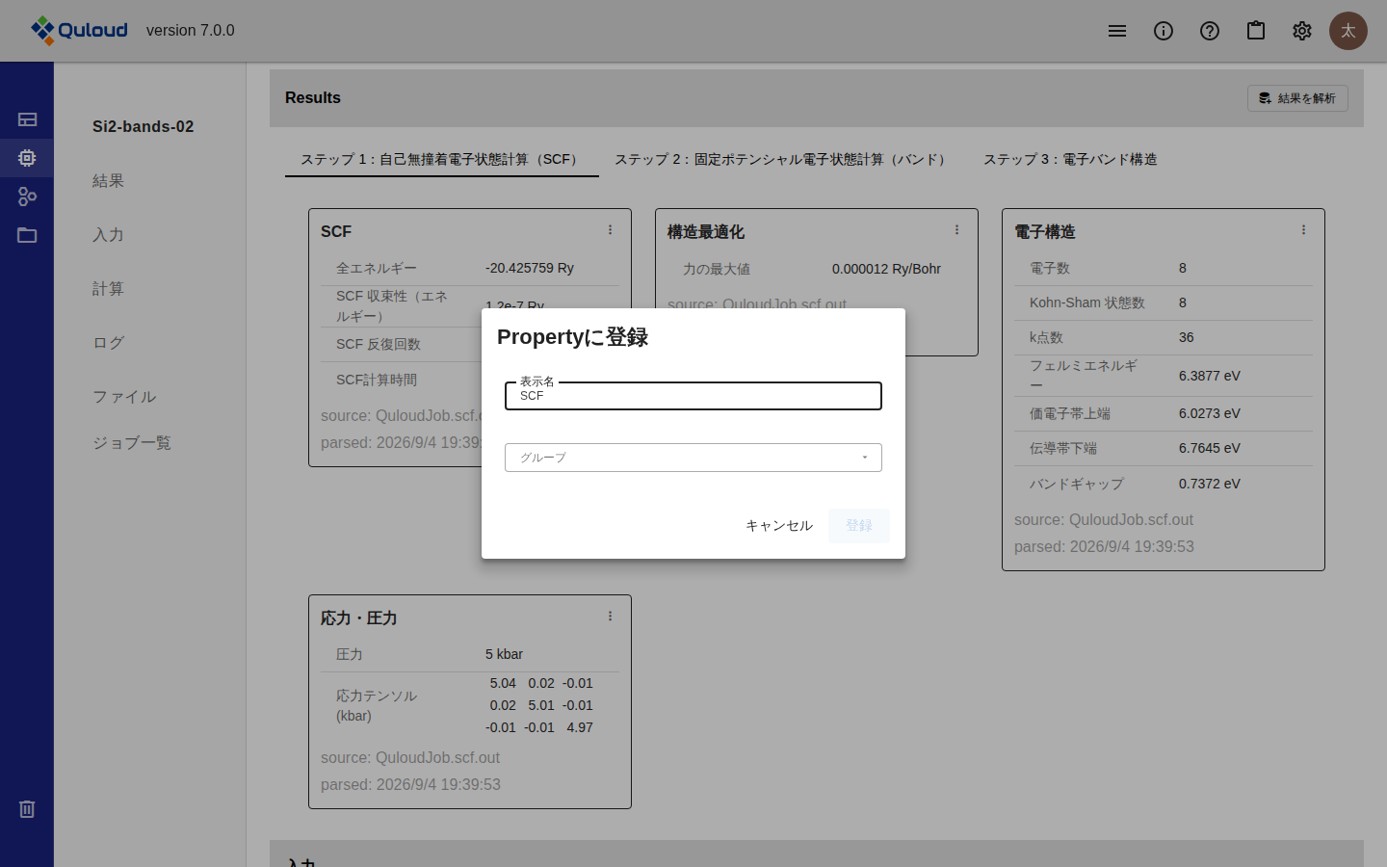
Task: Open the info icon in header
Action: pos(1164,31)
